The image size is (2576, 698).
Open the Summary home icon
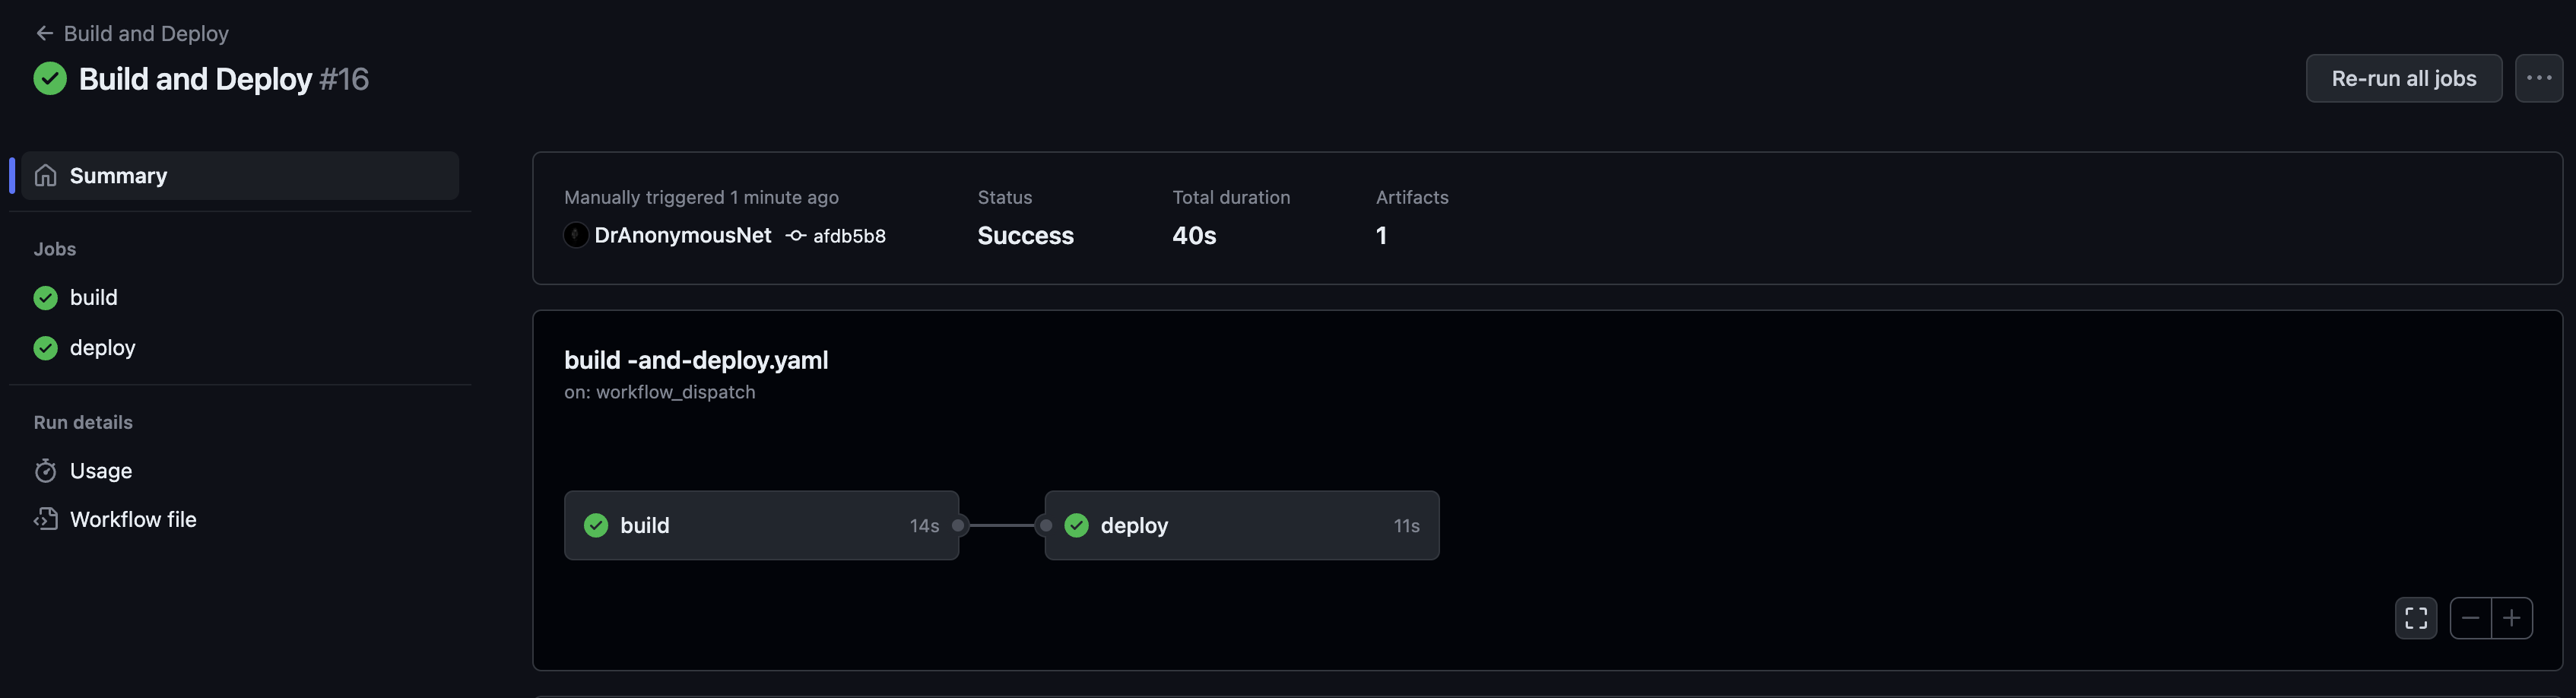point(45,175)
